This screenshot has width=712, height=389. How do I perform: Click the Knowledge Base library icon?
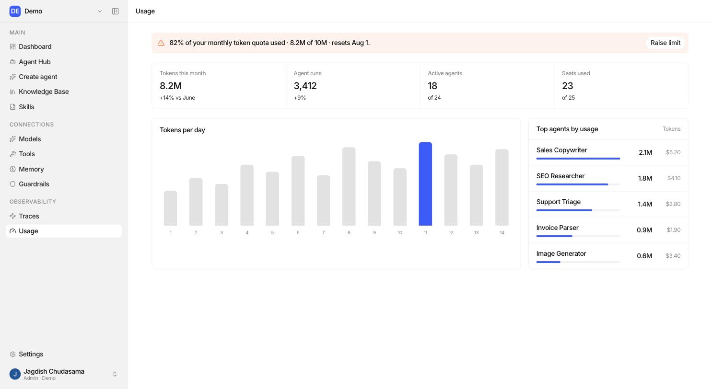point(13,92)
